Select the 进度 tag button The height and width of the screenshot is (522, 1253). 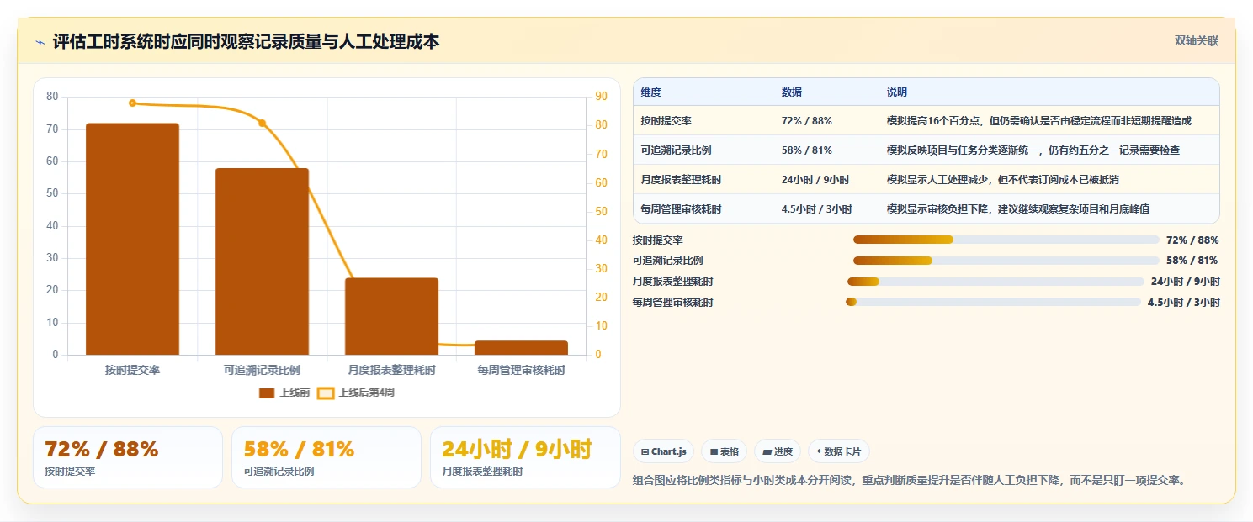click(778, 451)
